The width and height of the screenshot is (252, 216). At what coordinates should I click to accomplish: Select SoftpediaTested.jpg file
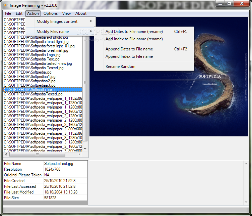[x=43, y=94]
